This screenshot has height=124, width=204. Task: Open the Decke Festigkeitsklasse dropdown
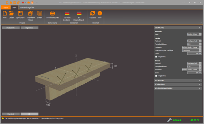[194, 44]
